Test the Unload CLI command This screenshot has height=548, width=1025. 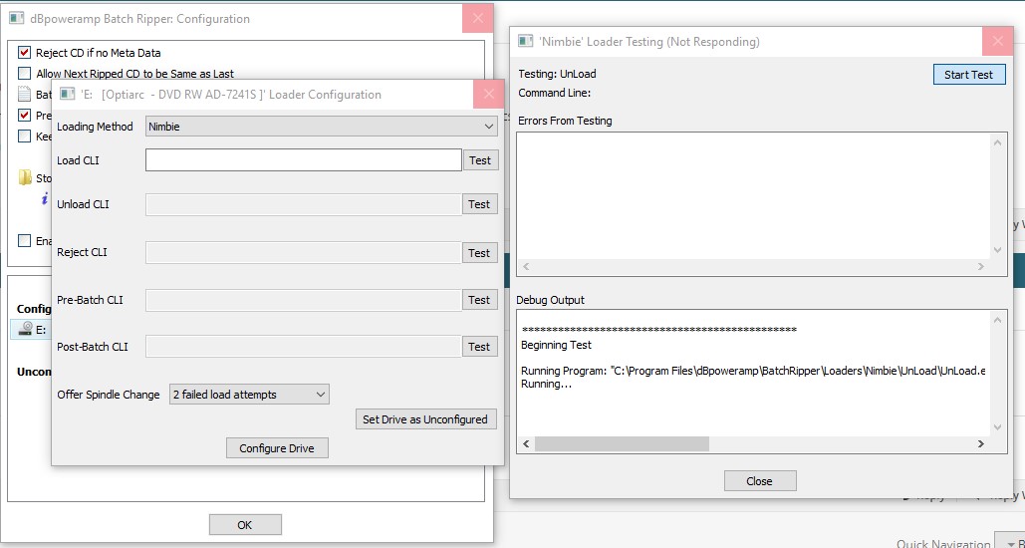click(x=480, y=204)
